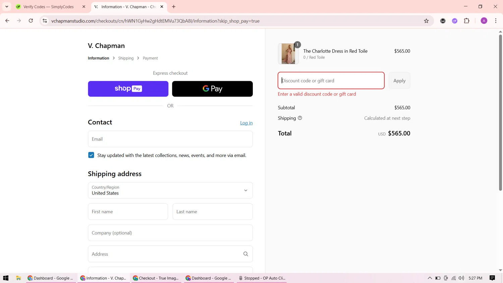Open the Chrome profile avatar

point(484,21)
